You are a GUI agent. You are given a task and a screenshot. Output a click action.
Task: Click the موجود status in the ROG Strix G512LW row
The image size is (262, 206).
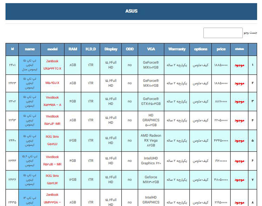click(x=239, y=180)
